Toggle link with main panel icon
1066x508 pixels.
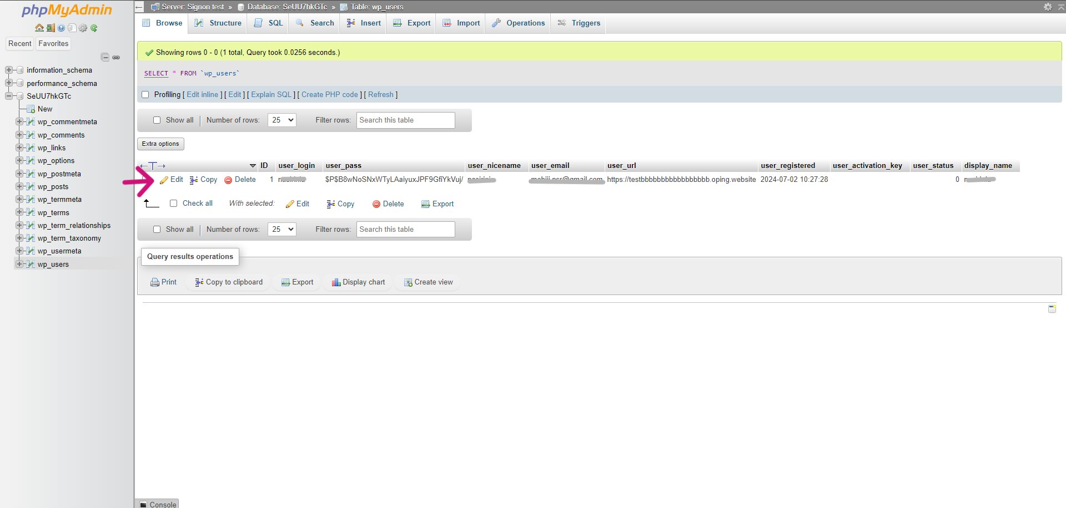point(116,57)
